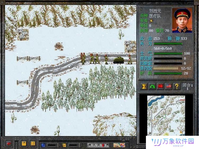Viewport: 199px width, 149px height.
Task: Click the troop strength value 560+0/560
Action: pyautogui.click(x=163, y=48)
